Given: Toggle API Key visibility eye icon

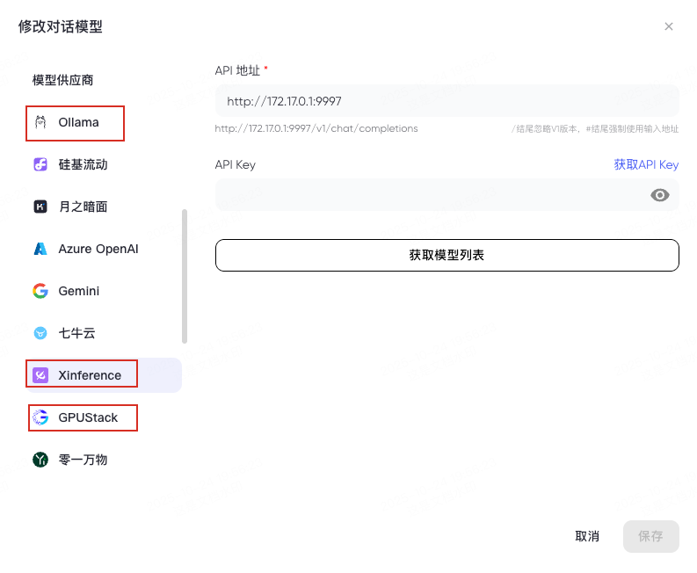Looking at the screenshot, I should [x=660, y=195].
